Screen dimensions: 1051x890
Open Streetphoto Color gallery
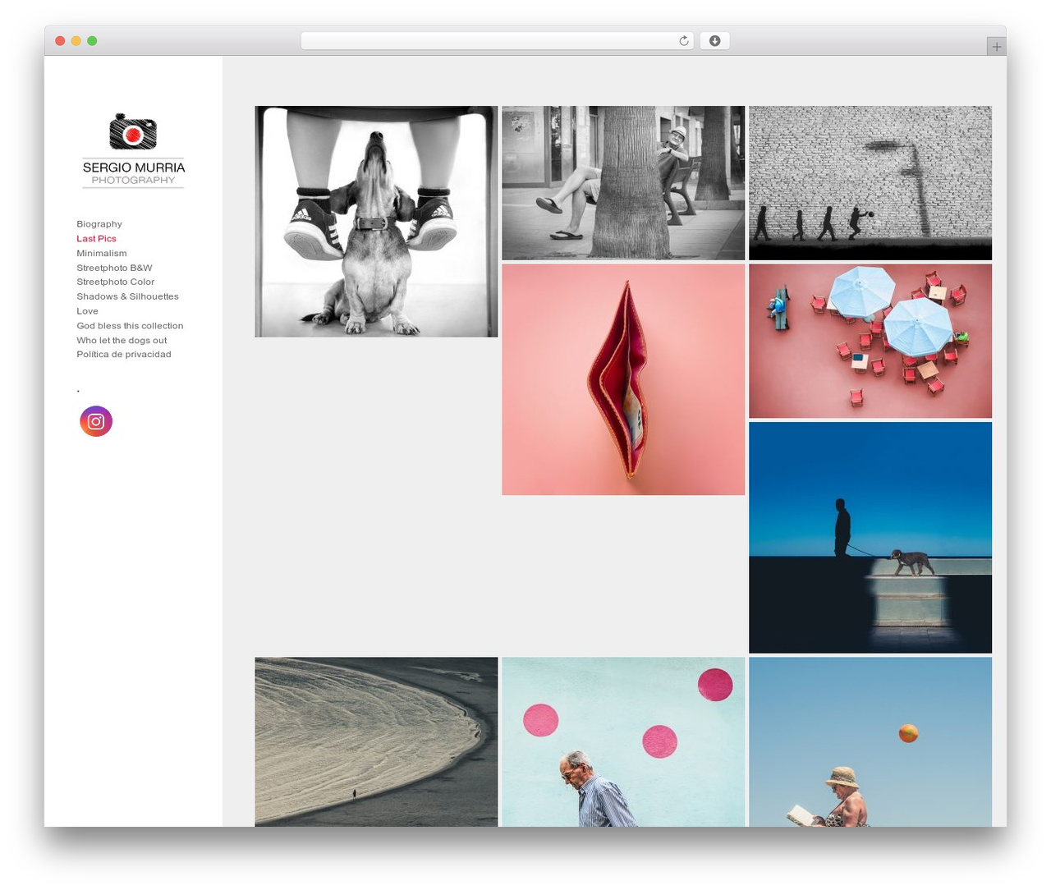pos(115,282)
